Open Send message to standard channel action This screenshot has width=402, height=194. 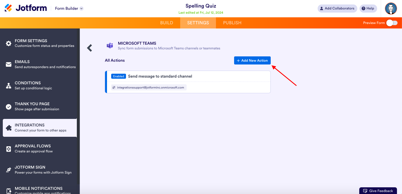pos(187,82)
